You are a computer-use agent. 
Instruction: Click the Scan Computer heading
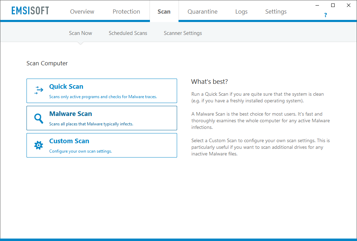[x=47, y=63]
